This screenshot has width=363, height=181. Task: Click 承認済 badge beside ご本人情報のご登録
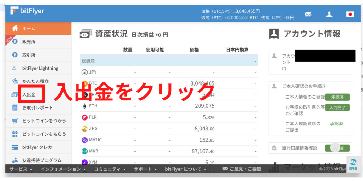[337, 97]
